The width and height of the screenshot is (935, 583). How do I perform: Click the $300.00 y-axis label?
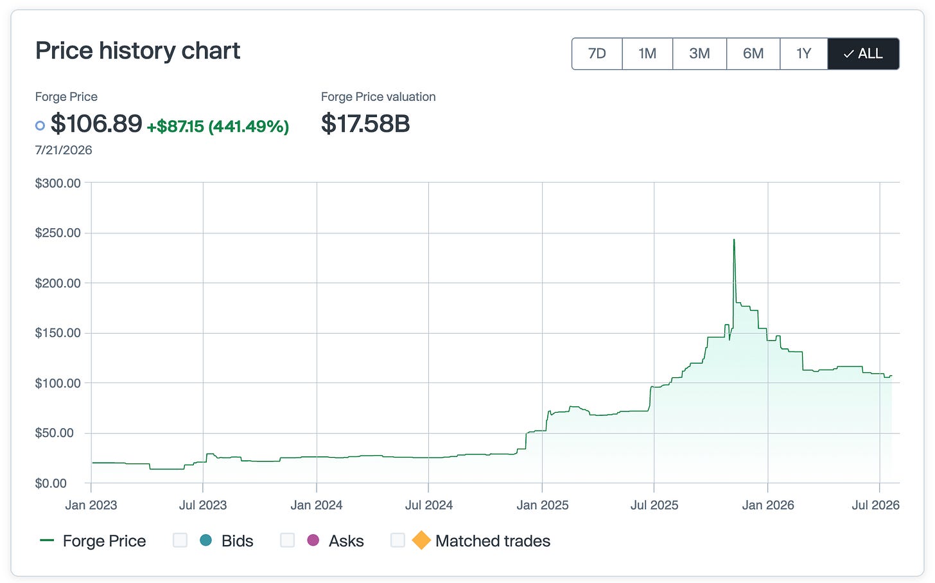[x=58, y=183]
